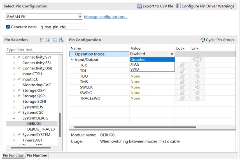Image resolution: width=240 pixels, height=159 pixels.
Task: Sort pin selection alphabetically
Action: pos(61,40)
